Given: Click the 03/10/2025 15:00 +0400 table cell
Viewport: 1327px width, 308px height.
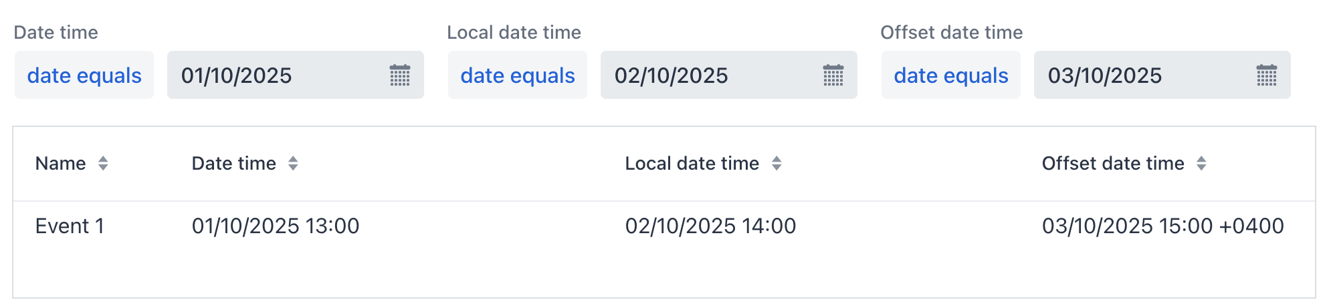Looking at the screenshot, I should (x=1162, y=226).
